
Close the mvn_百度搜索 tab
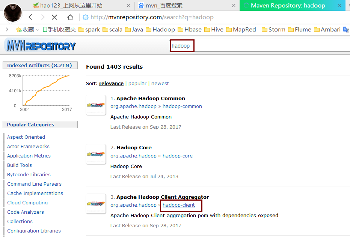234,5
